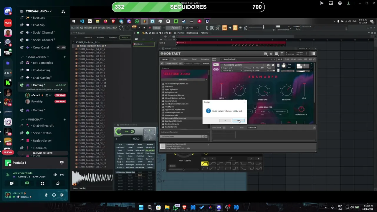Open instrument wrench edit icon
This screenshot has width=377, height=212.
[x=216, y=65]
